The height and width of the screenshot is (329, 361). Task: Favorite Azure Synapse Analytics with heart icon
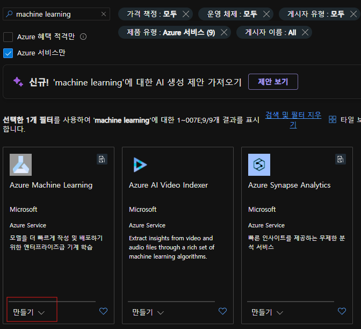point(342,311)
